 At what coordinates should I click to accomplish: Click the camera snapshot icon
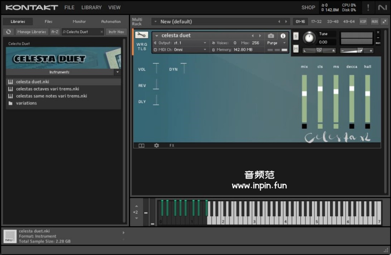coord(271,36)
